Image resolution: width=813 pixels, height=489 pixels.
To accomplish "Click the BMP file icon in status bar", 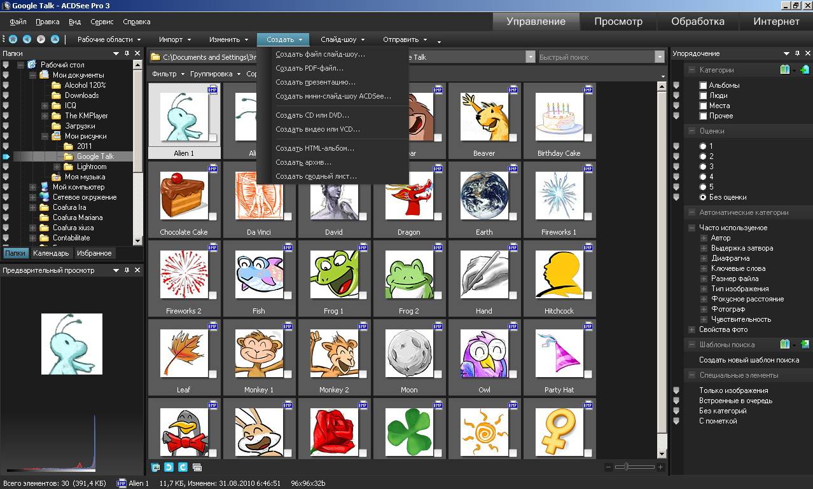I will [122, 483].
